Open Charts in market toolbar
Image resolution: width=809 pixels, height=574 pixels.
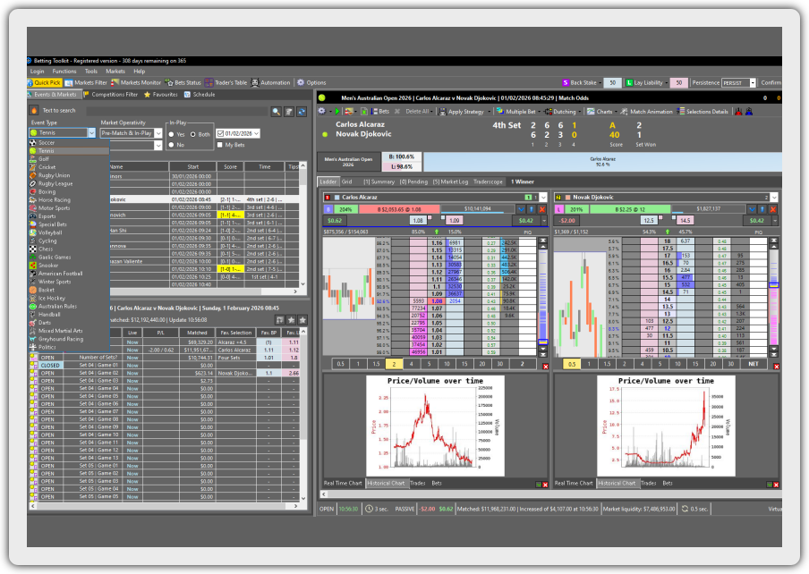[x=600, y=111]
